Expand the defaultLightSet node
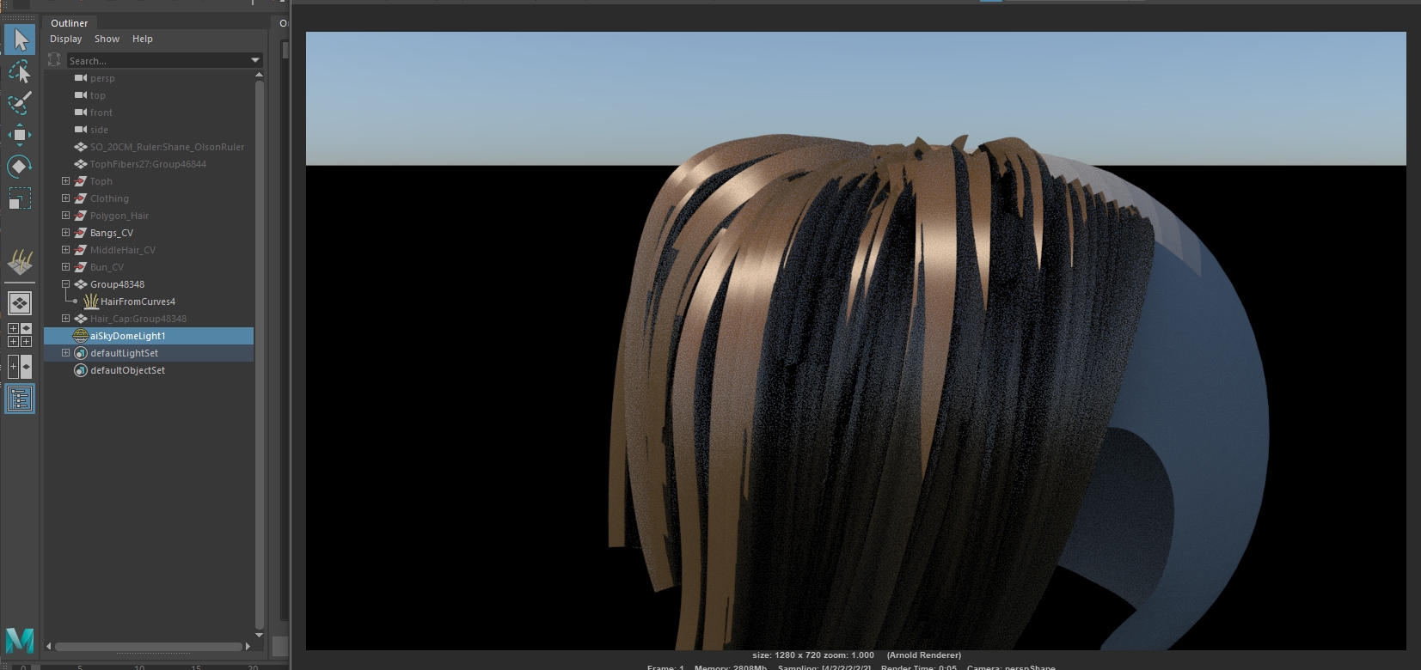 [65, 353]
